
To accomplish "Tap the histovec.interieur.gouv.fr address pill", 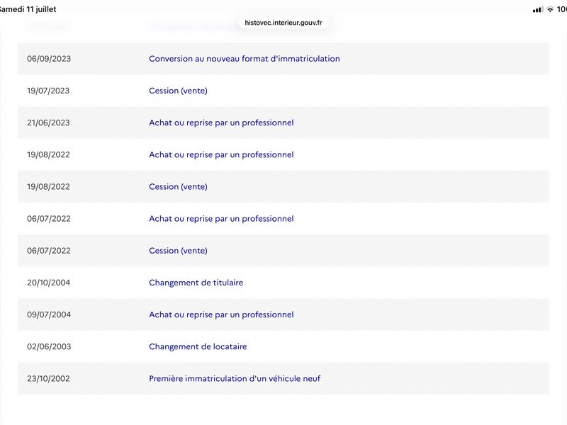I will pos(283,23).
